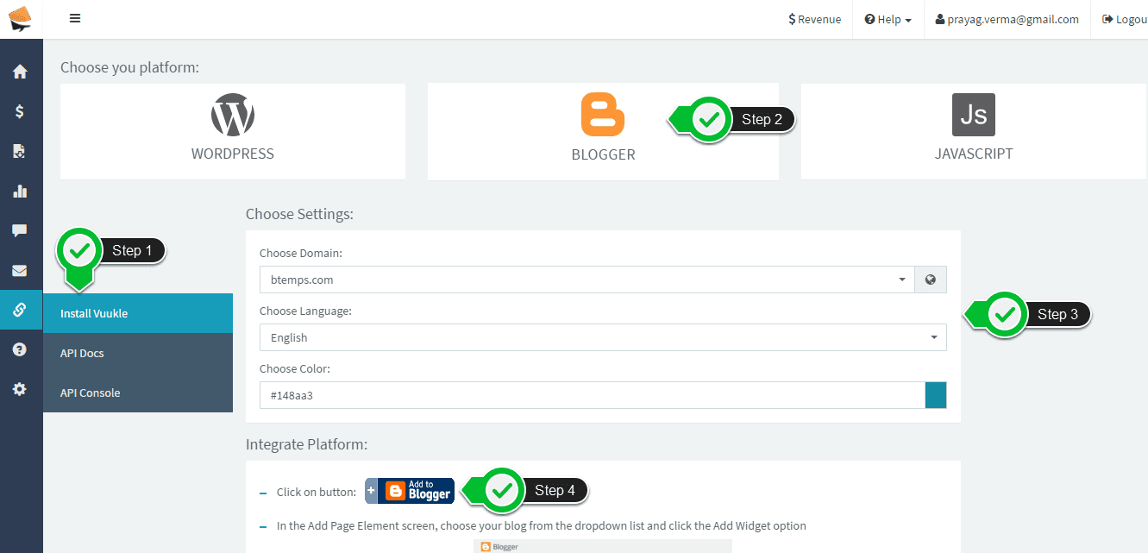Click the envelope mail icon in the sidebar
Viewport: 1148px width, 553px height.
(x=20, y=271)
